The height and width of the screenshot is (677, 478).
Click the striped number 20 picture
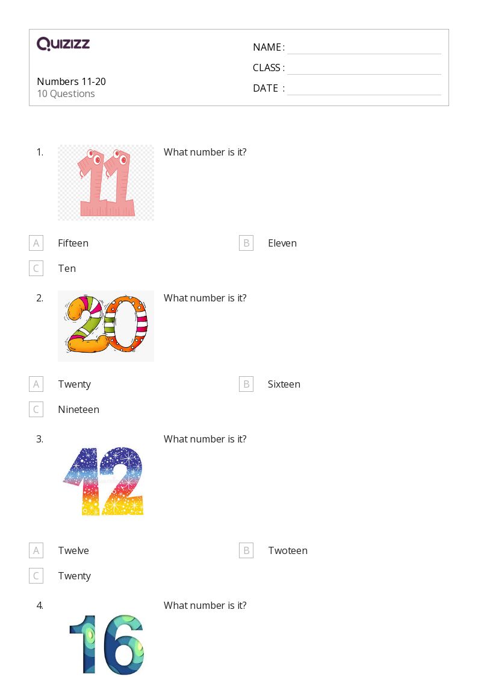[x=106, y=326]
